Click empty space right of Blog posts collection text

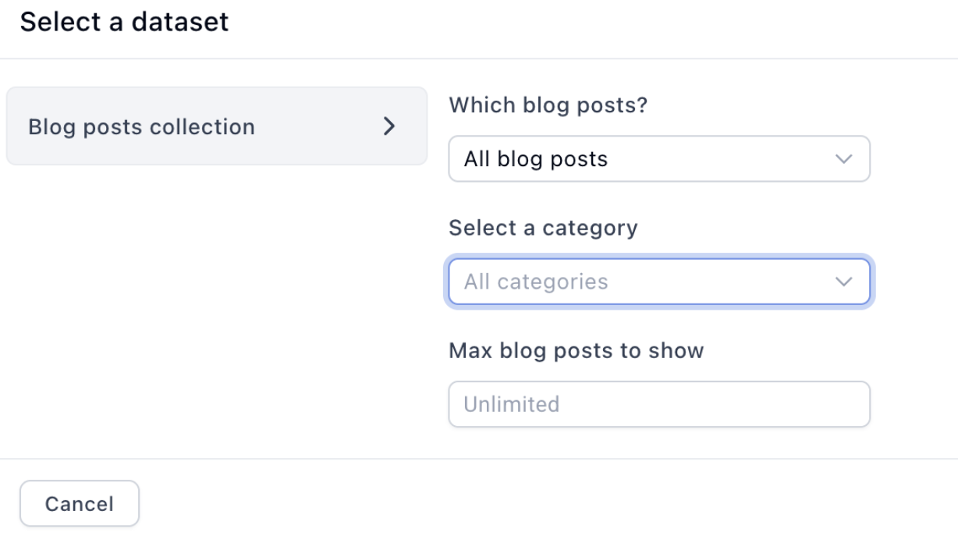pyautogui.click(x=320, y=126)
